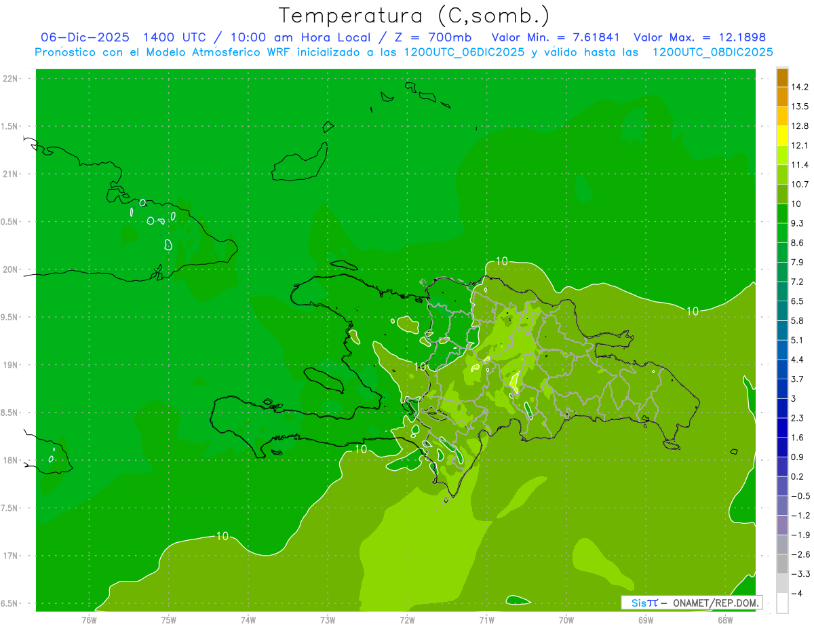Click the white legend band below -4

(782, 603)
